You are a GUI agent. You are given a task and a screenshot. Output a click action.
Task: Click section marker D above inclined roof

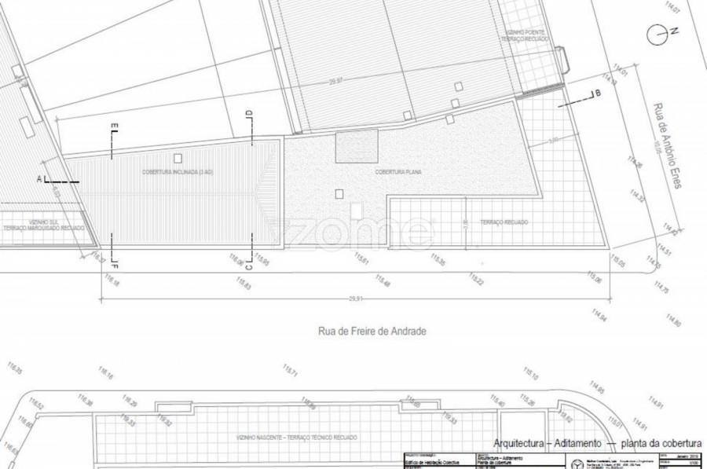click(x=249, y=115)
